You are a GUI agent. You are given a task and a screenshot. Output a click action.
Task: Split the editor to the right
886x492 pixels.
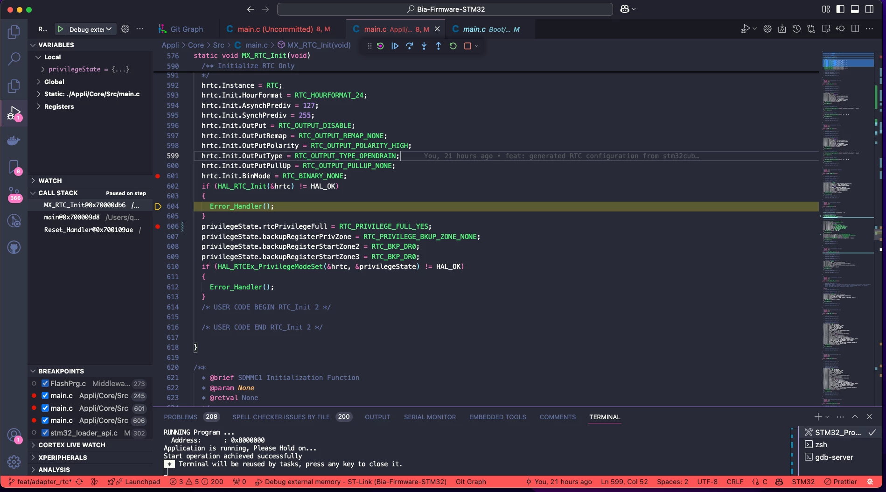(x=855, y=29)
